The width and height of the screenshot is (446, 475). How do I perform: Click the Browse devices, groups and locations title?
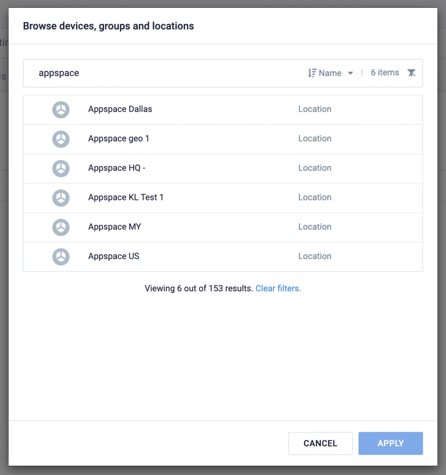108,26
